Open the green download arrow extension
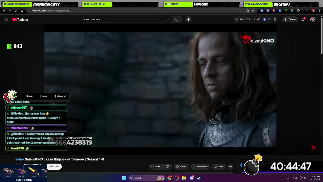Screen dimensions: 323x182 point(286,11)
